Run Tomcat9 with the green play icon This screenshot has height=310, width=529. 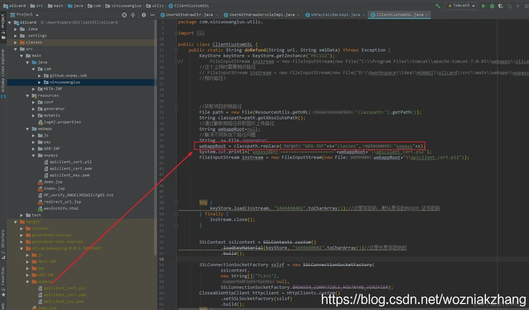(483, 6)
